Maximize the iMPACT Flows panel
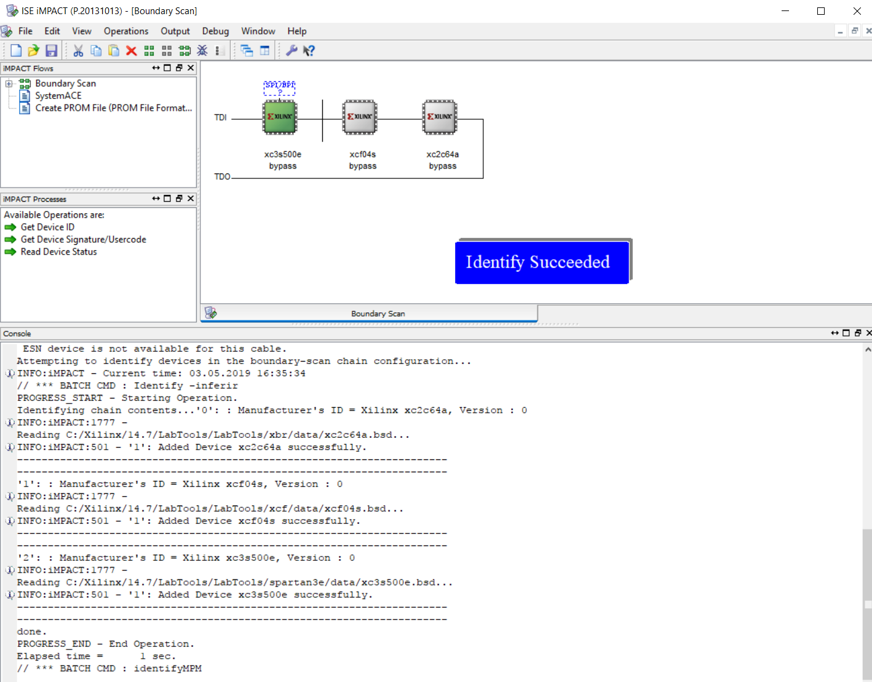Viewport: 872px width, 682px height. point(167,68)
